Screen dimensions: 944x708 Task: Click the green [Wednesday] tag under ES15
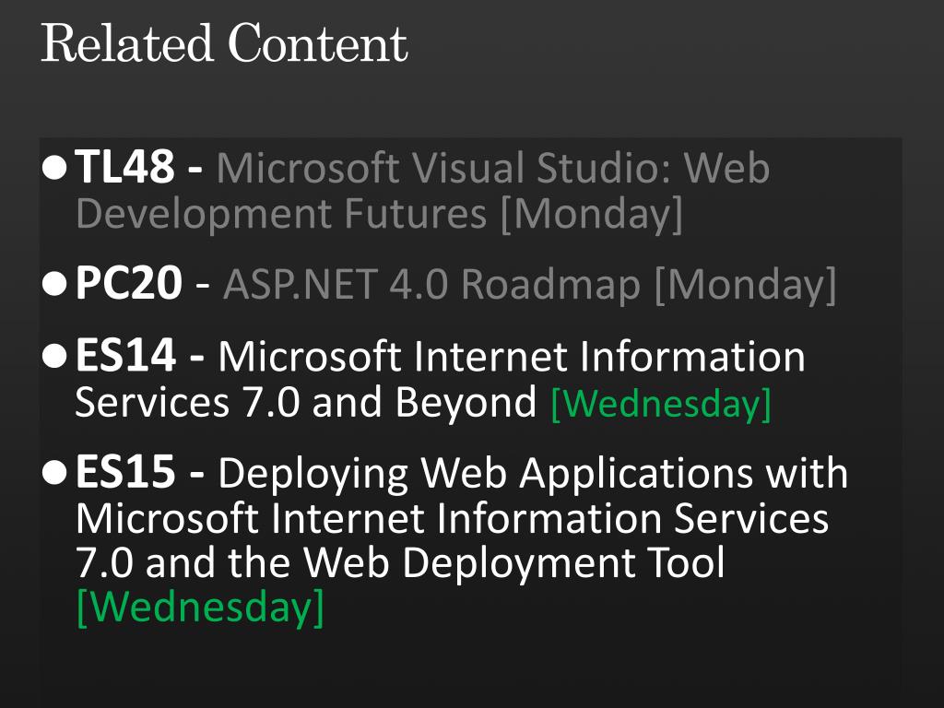pyautogui.click(x=200, y=608)
